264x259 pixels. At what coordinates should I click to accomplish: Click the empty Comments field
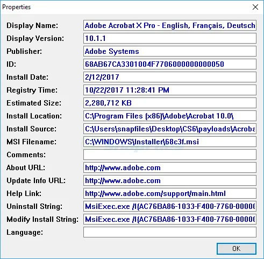[170, 155]
